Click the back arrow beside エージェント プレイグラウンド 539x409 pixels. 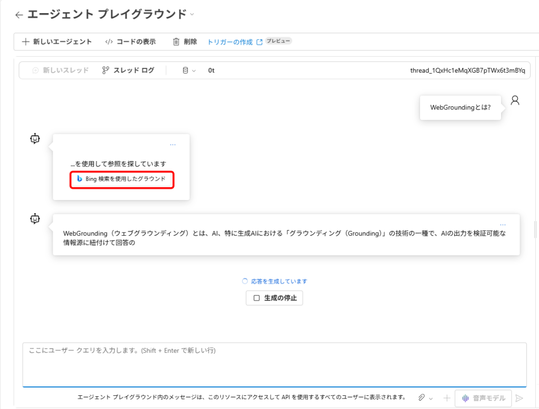(19, 15)
